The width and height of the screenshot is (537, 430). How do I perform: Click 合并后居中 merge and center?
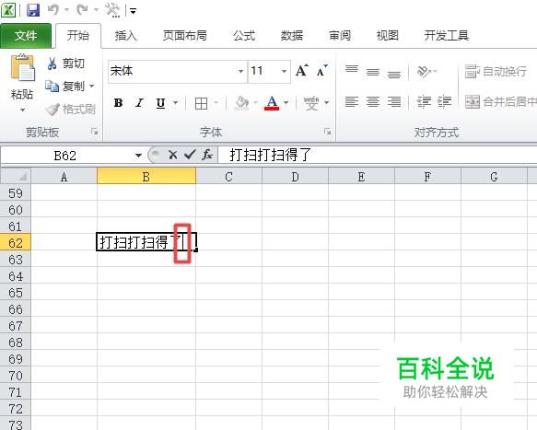click(501, 102)
